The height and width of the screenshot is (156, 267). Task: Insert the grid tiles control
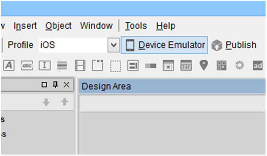[x=221, y=65]
